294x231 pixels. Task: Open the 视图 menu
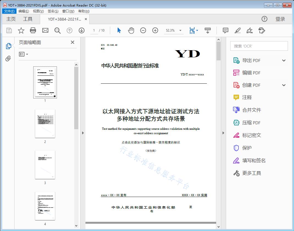(x=38, y=11)
